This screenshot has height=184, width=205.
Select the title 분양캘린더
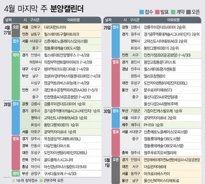pos(67,9)
